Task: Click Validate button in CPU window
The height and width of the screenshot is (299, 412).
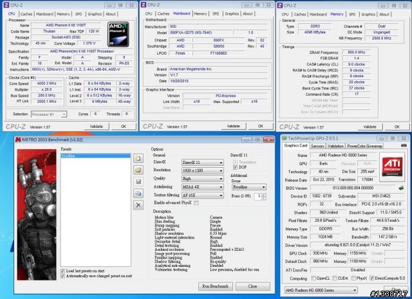Action: pyautogui.click(x=97, y=127)
